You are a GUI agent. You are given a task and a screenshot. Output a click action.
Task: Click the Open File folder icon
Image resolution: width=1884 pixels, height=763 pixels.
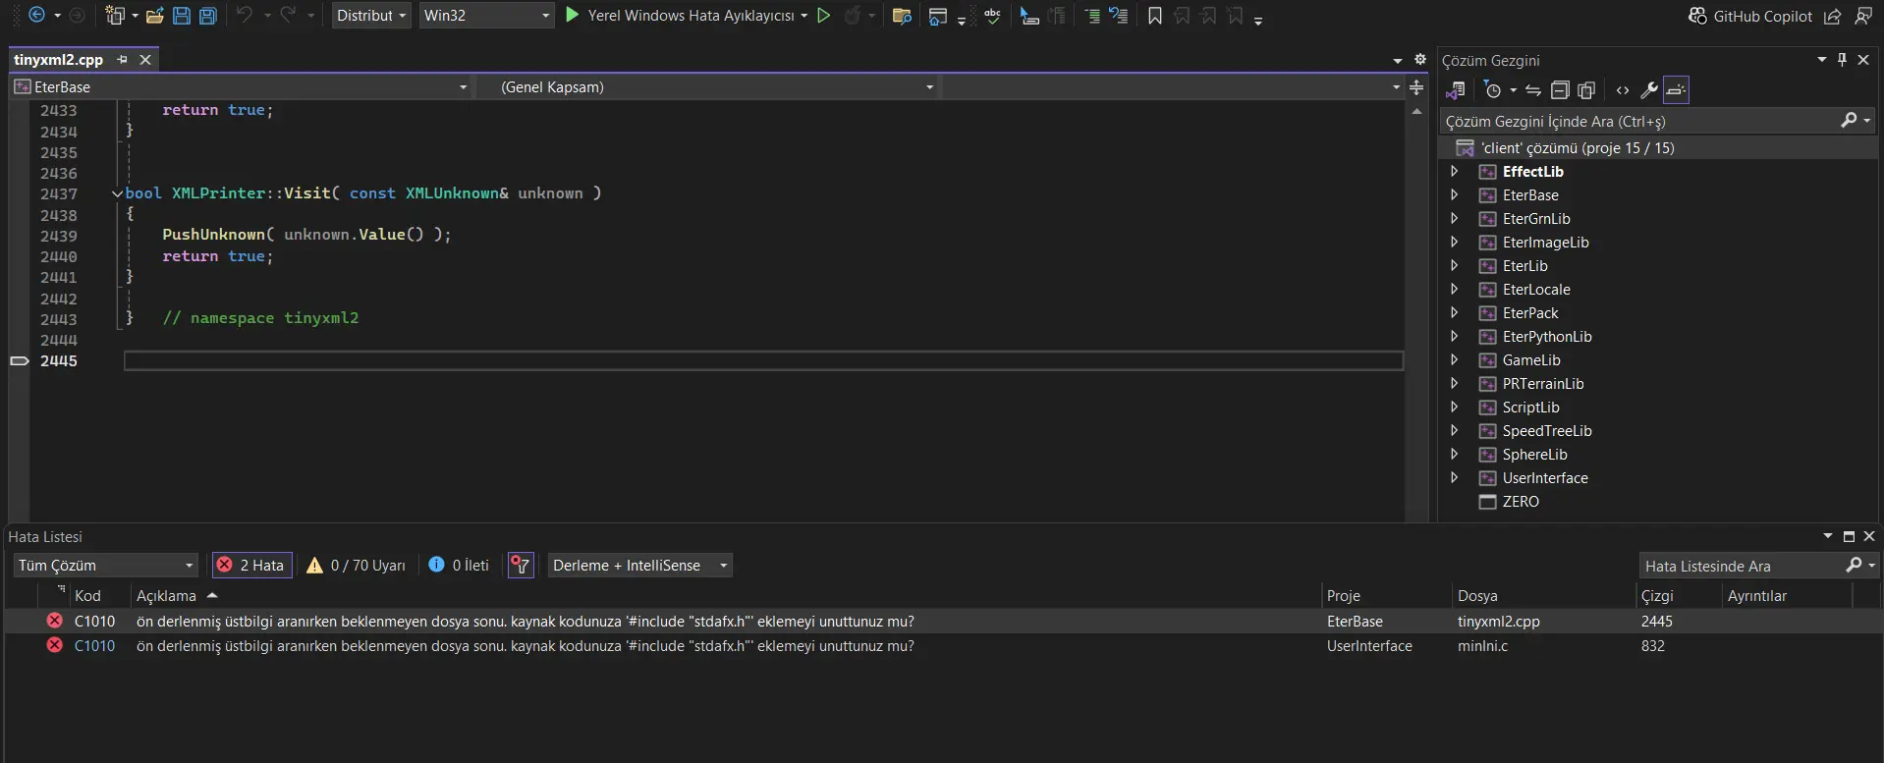154,16
